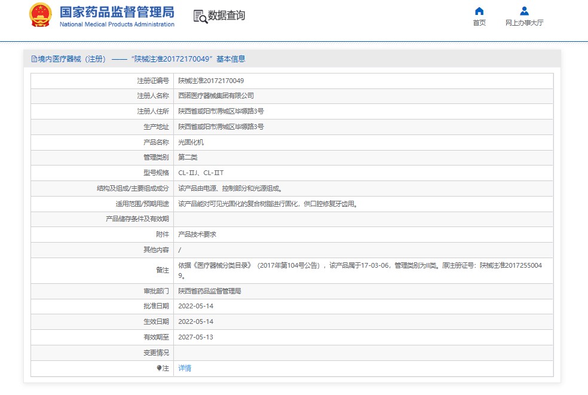
Task: Click the document icon before 境内医疗器械
Action: (34, 59)
